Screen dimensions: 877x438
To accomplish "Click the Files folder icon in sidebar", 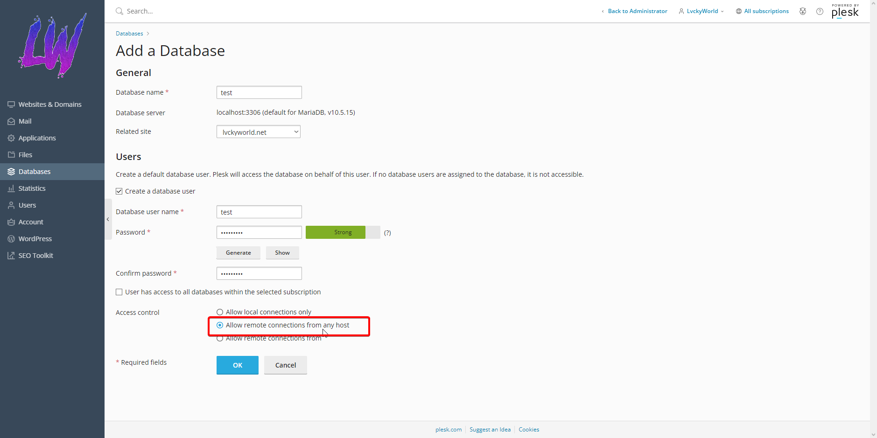I will click(x=11, y=155).
